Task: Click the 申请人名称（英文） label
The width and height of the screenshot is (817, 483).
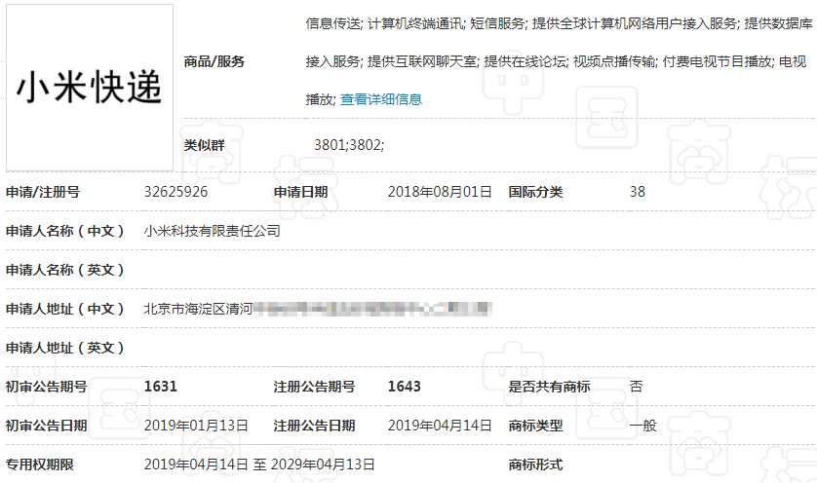Action: point(65,270)
